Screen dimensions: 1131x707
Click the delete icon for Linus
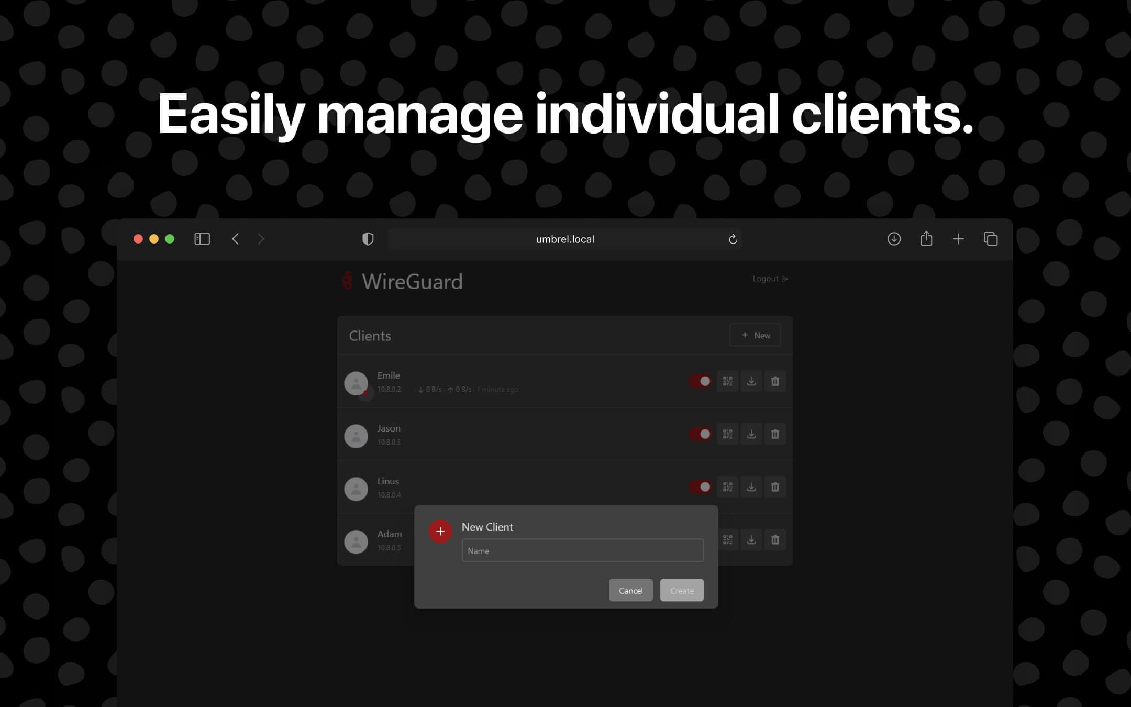[775, 487]
